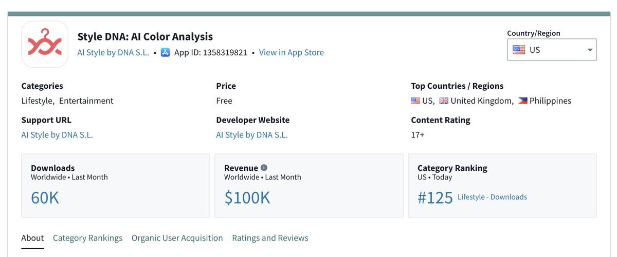Click View in App Store link

click(291, 52)
